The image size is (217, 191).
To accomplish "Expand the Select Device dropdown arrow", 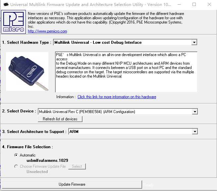I will pos(195,112).
